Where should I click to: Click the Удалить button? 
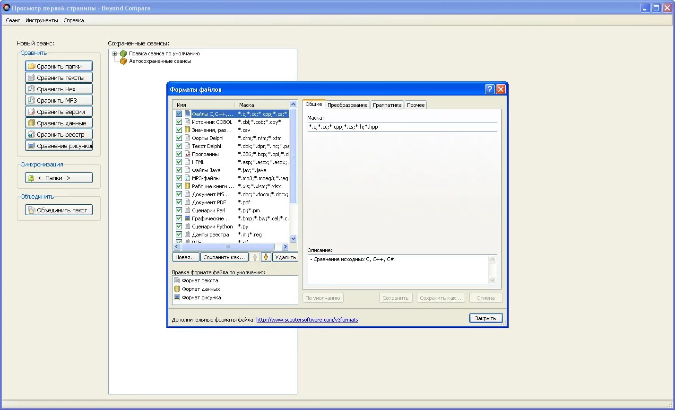[285, 257]
